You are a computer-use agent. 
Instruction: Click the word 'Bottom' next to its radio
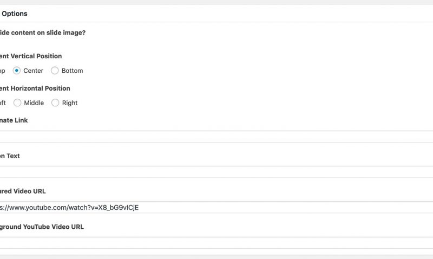pyautogui.click(x=72, y=71)
